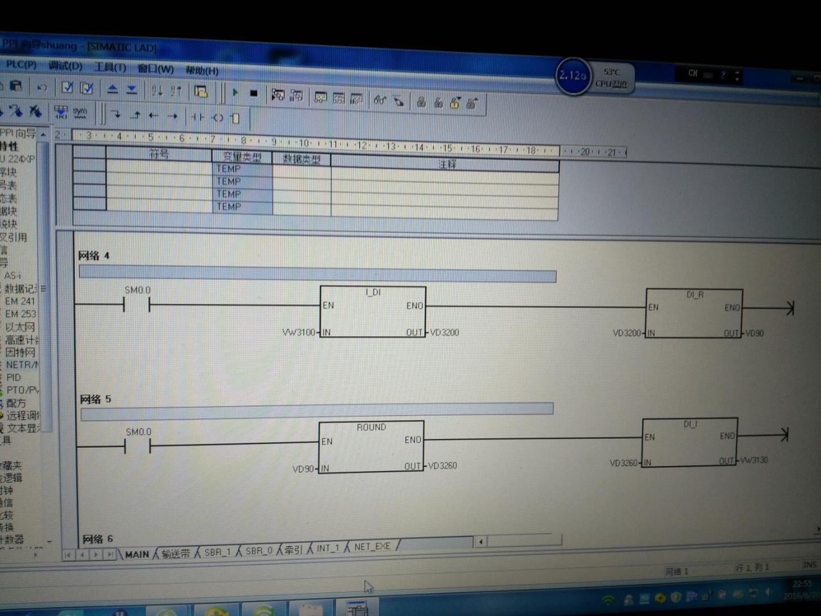Image resolution: width=821 pixels, height=616 pixels.
Task: Click the Compile checkmark icon
Action: 67,88
